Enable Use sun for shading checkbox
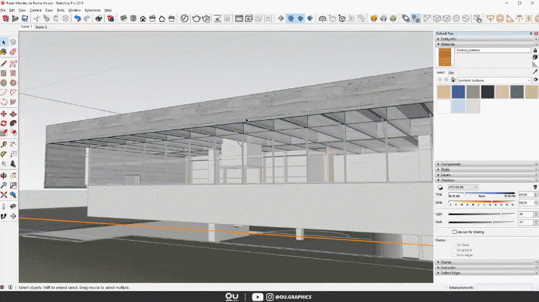 pyautogui.click(x=455, y=231)
